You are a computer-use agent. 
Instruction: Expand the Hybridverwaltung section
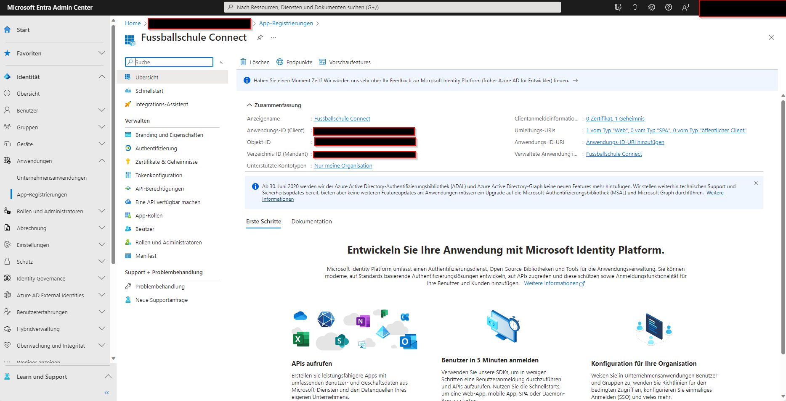(x=101, y=329)
